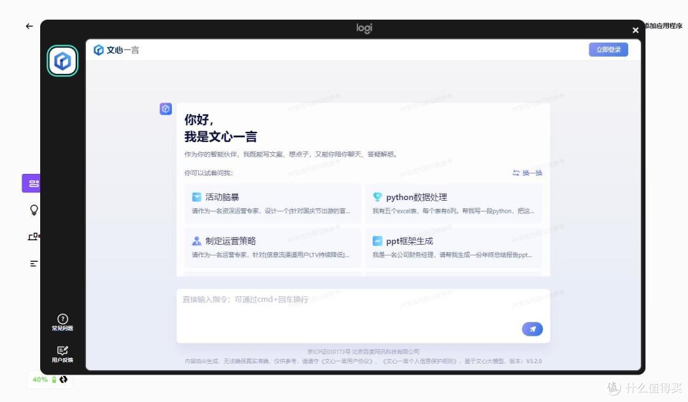Click the 你可以试着问我 text
The width and height of the screenshot is (688, 402).
[x=208, y=173]
